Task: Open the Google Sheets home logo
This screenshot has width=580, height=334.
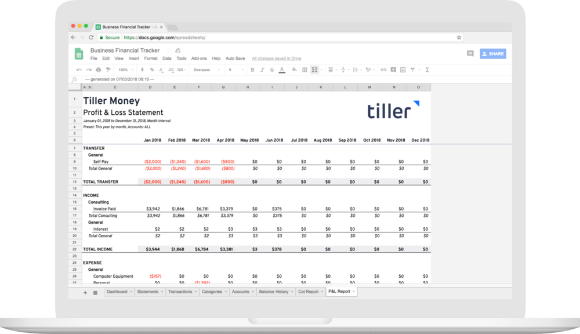Action: 79,53
